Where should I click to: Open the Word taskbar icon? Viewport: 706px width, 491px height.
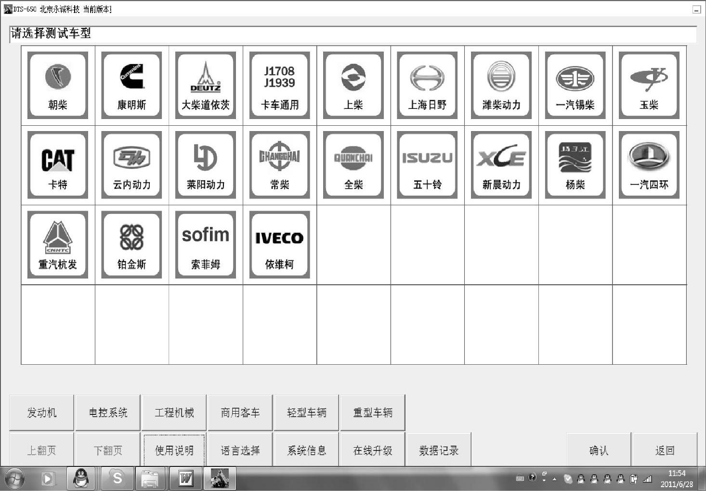tap(185, 478)
